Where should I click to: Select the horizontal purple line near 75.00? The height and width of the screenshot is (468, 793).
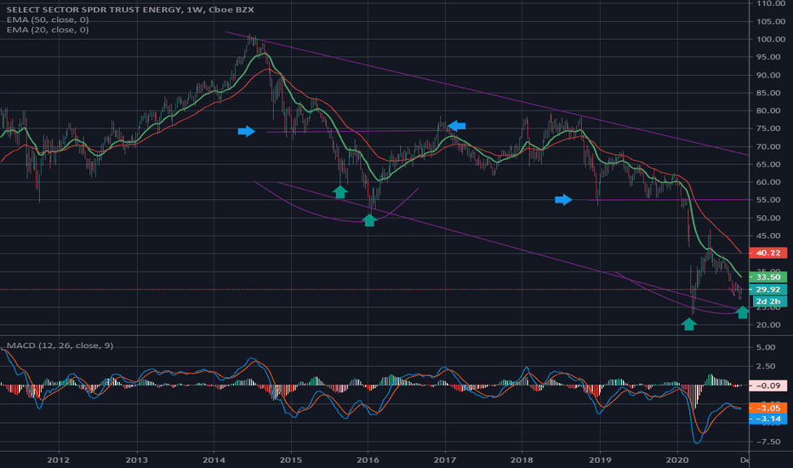tap(357, 131)
